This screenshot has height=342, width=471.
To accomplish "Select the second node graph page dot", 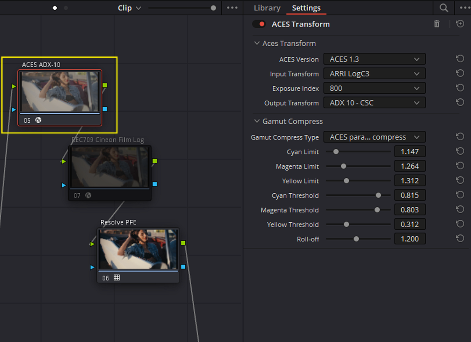I will pos(66,8).
